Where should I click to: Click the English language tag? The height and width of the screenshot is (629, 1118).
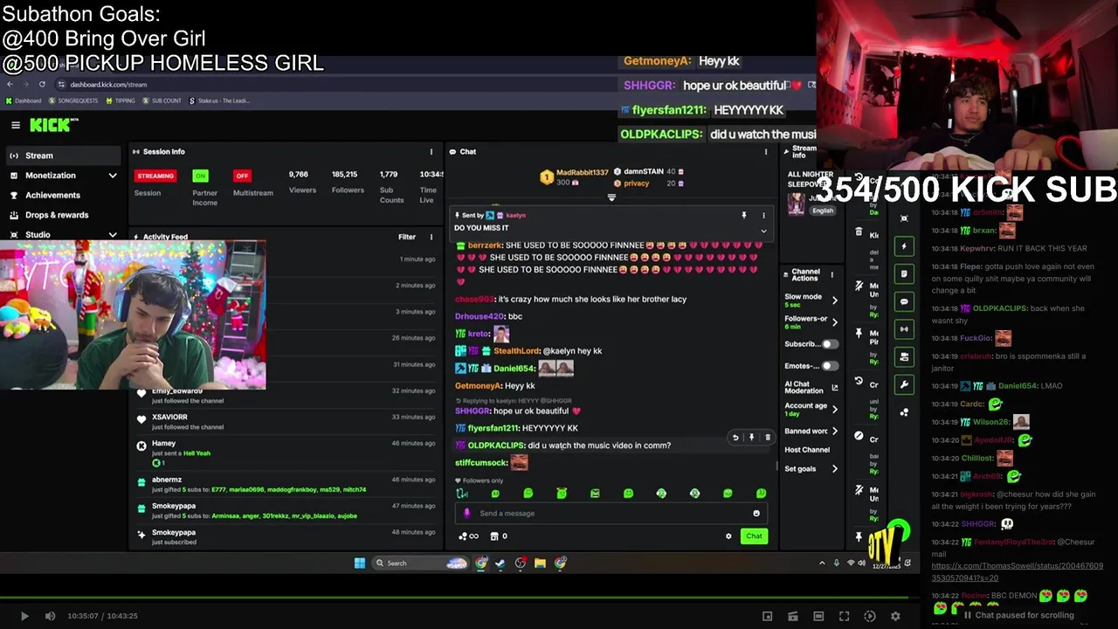(823, 211)
